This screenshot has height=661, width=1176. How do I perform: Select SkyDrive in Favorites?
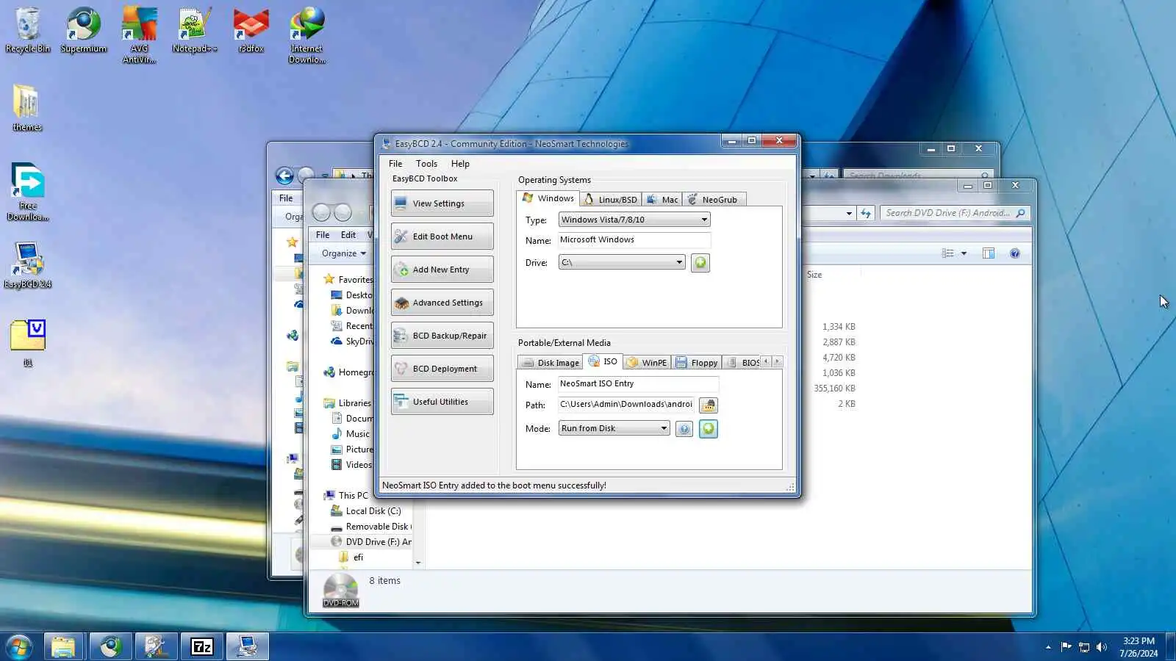pos(353,342)
